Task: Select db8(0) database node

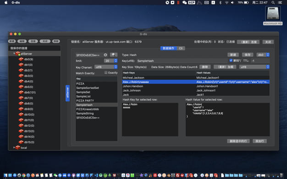Action: 28,103
